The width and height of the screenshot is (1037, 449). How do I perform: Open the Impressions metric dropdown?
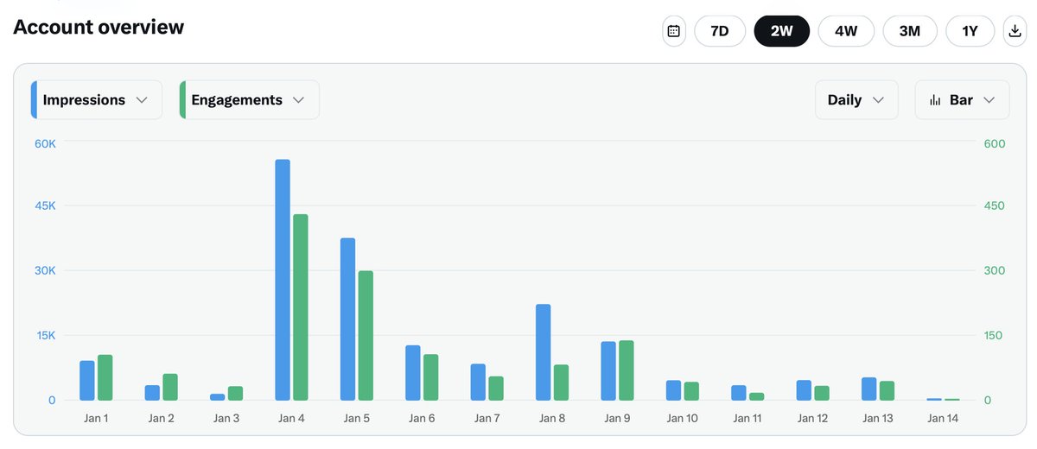[x=96, y=99]
